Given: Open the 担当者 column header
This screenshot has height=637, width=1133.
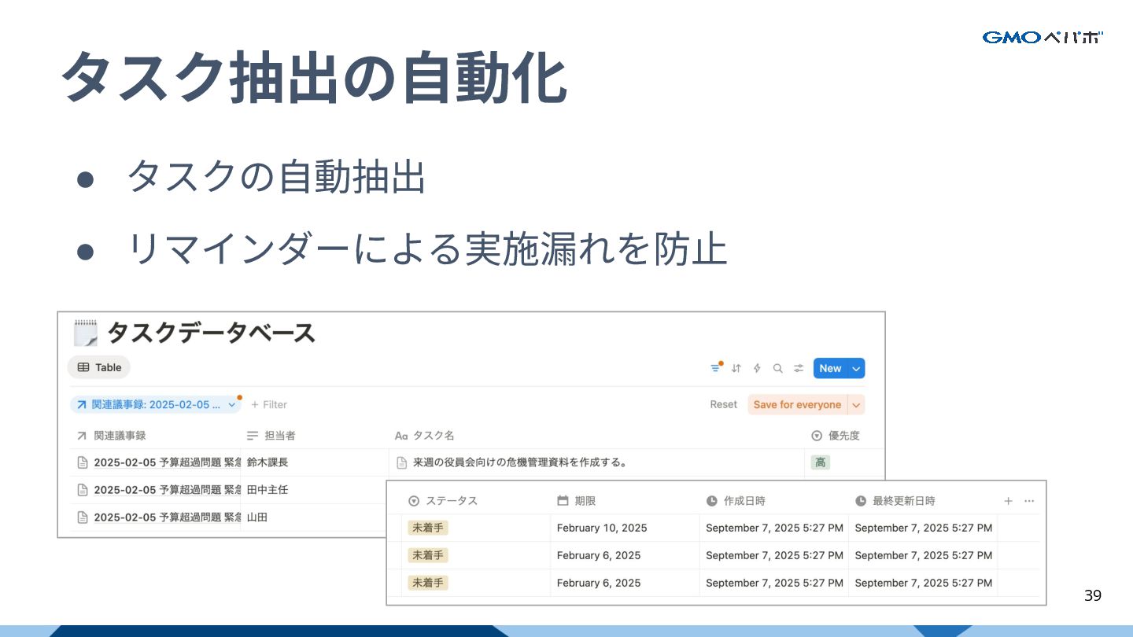Looking at the screenshot, I should tap(271, 435).
